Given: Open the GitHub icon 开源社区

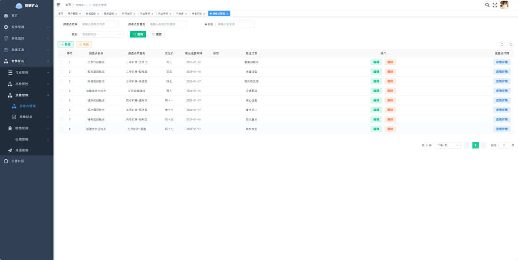Looking at the screenshot, I should (x=6, y=161).
